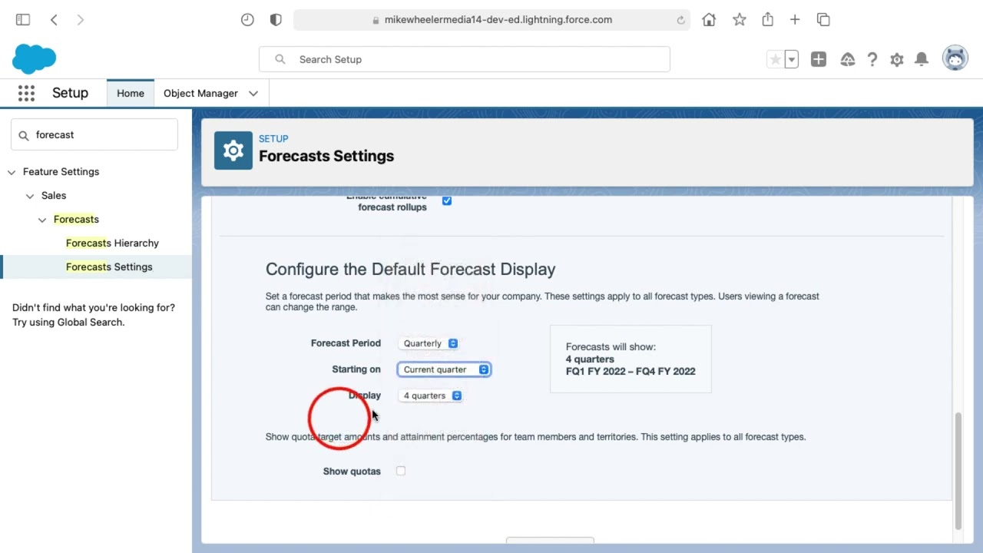Open the browser history clock icon
Screen dimensions: 983x553
pyautogui.click(x=247, y=20)
